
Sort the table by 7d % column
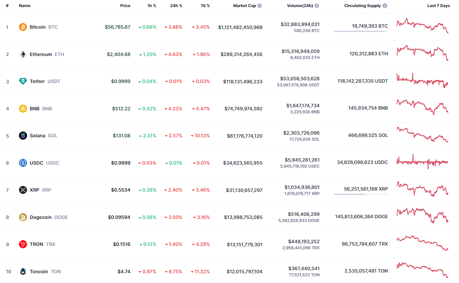(205, 5)
